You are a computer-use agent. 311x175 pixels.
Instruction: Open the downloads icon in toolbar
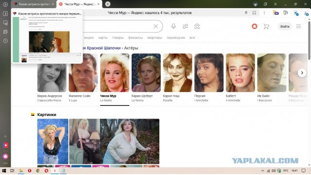click(x=306, y=13)
